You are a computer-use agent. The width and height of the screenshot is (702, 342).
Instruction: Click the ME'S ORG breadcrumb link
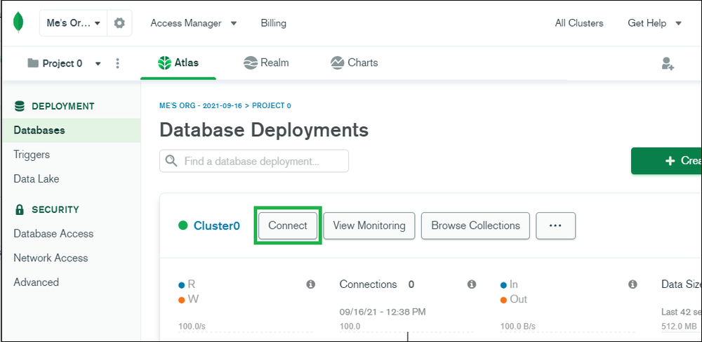pos(201,106)
